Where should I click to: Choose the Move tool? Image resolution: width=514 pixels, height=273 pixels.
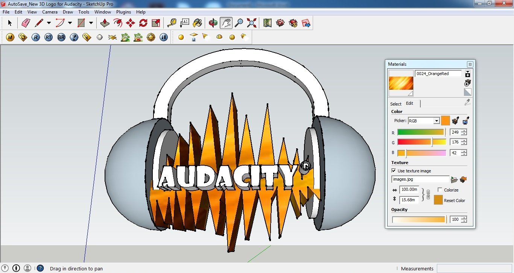click(x=130, y=23)
